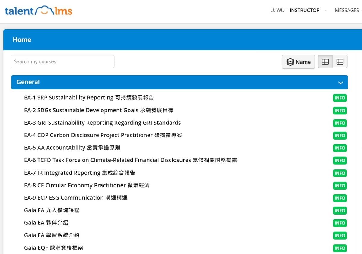Show INFO for Gaia EA 學習系統介紹
This screenshot has height=254, width=362.
tap(340, 236)
